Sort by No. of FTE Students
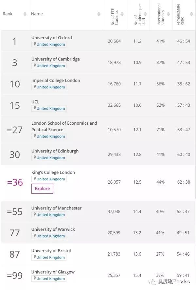This screenshot has height=290, width=196. tap(122, 14)
